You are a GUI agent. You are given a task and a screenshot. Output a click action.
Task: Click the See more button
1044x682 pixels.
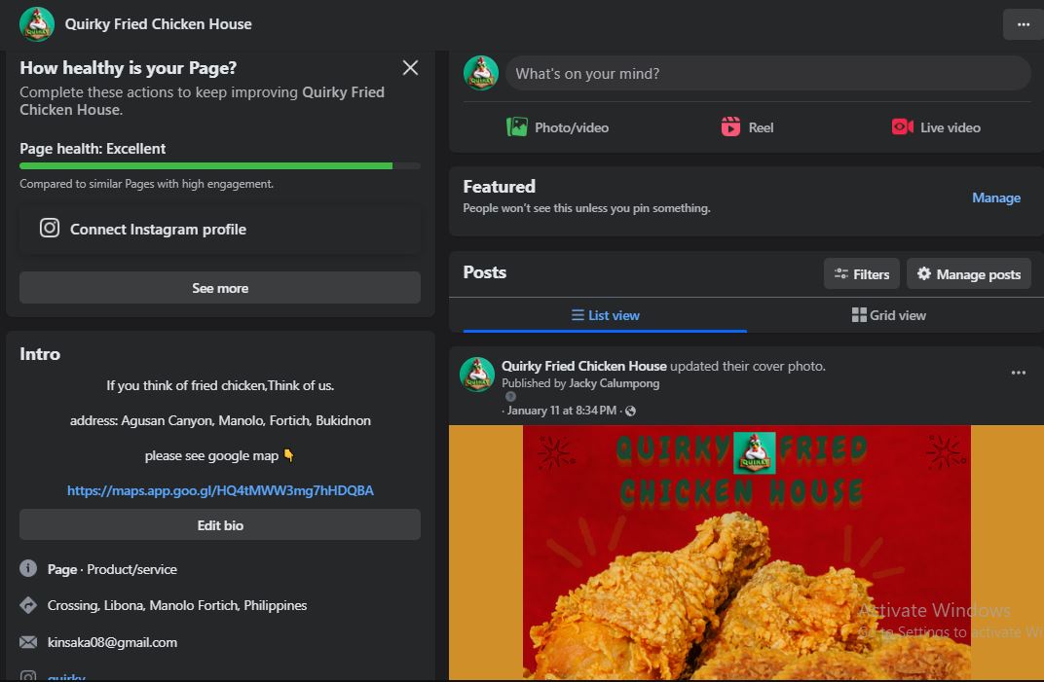click(x=220, y=288)
